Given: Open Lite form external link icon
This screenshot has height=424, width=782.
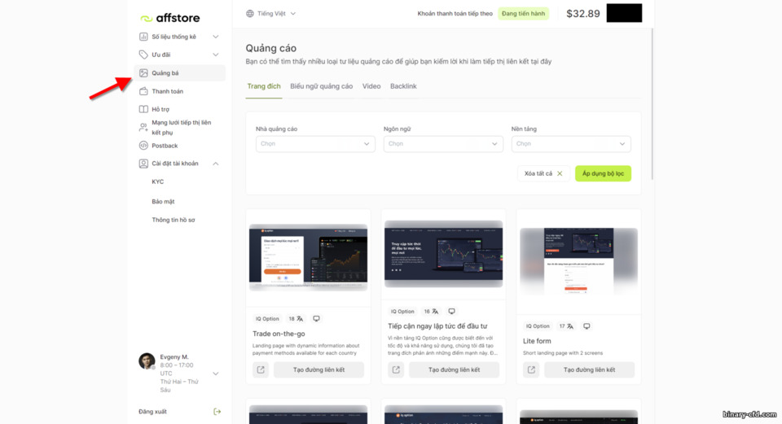Looking at the screenshot, I should (531, 369).
